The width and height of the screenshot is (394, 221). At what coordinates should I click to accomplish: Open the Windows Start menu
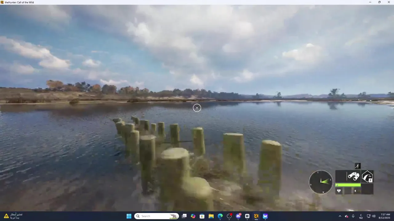(129, 216)
